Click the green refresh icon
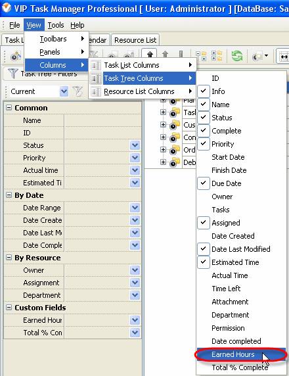Image resolution: width=289 pixels, height=376 pixels. 236,56
